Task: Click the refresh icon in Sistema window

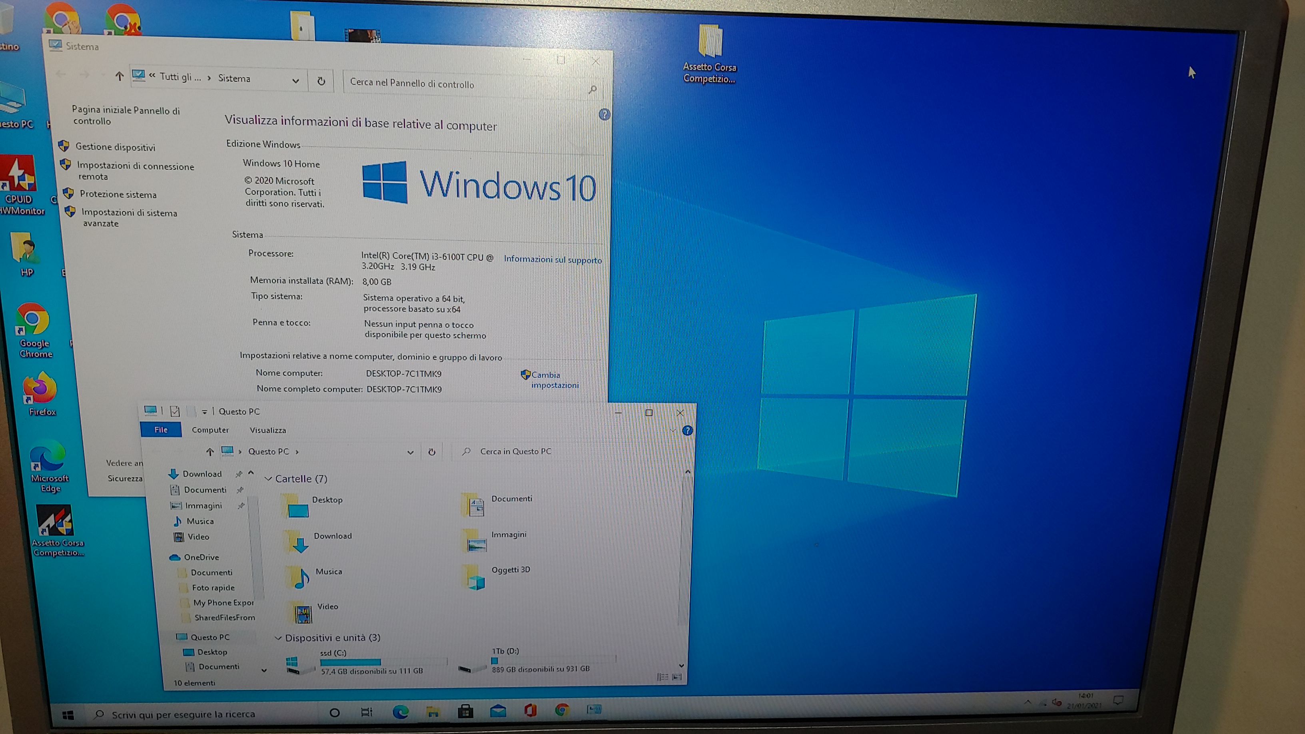Action: [x=321, y=81]
